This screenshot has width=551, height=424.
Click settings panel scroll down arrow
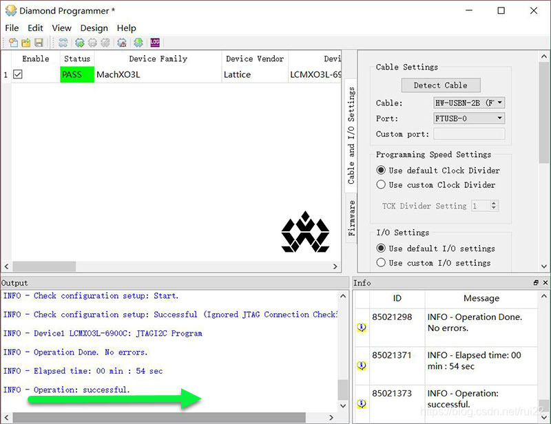(x=544, y=266)
